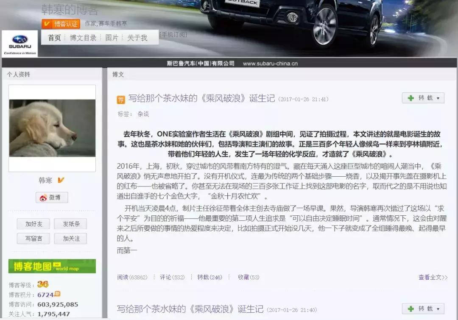Click the green plus repost icon on first post
Screen dimensions: 458x320
[x=411, y=97]
